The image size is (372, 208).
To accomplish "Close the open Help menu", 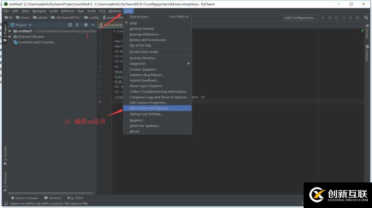I will 128,11.
